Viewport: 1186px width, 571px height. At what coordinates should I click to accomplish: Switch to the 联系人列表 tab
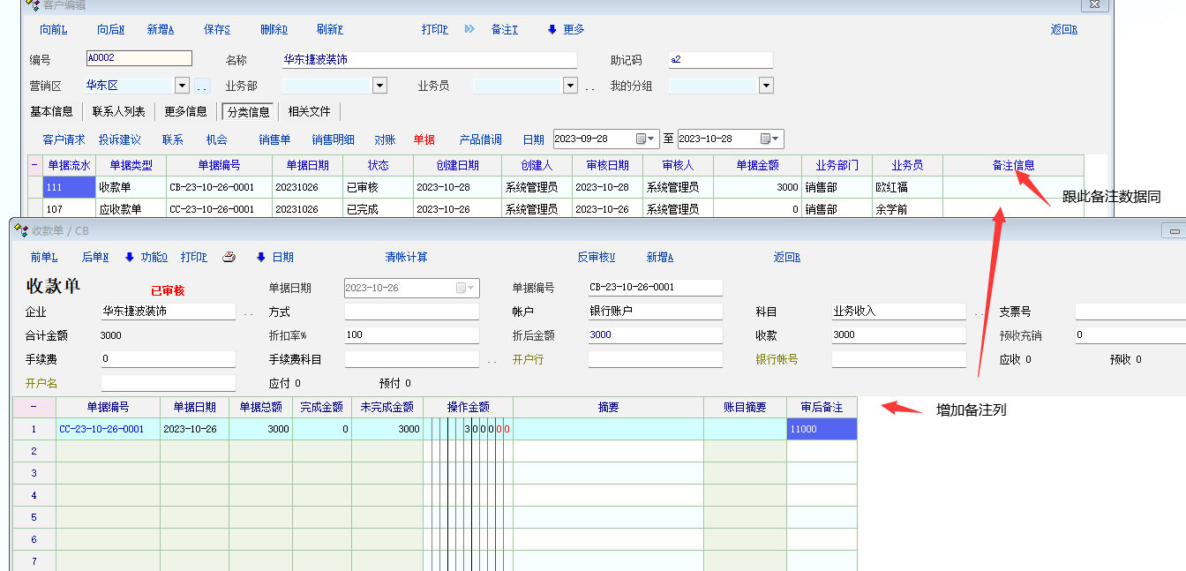[x=118, y=112]
